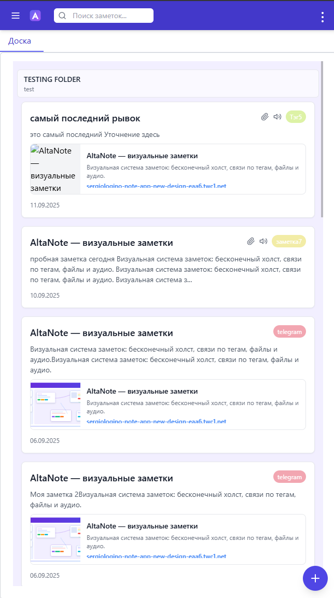Click the AltaNote app logo icon

point(35,15)
